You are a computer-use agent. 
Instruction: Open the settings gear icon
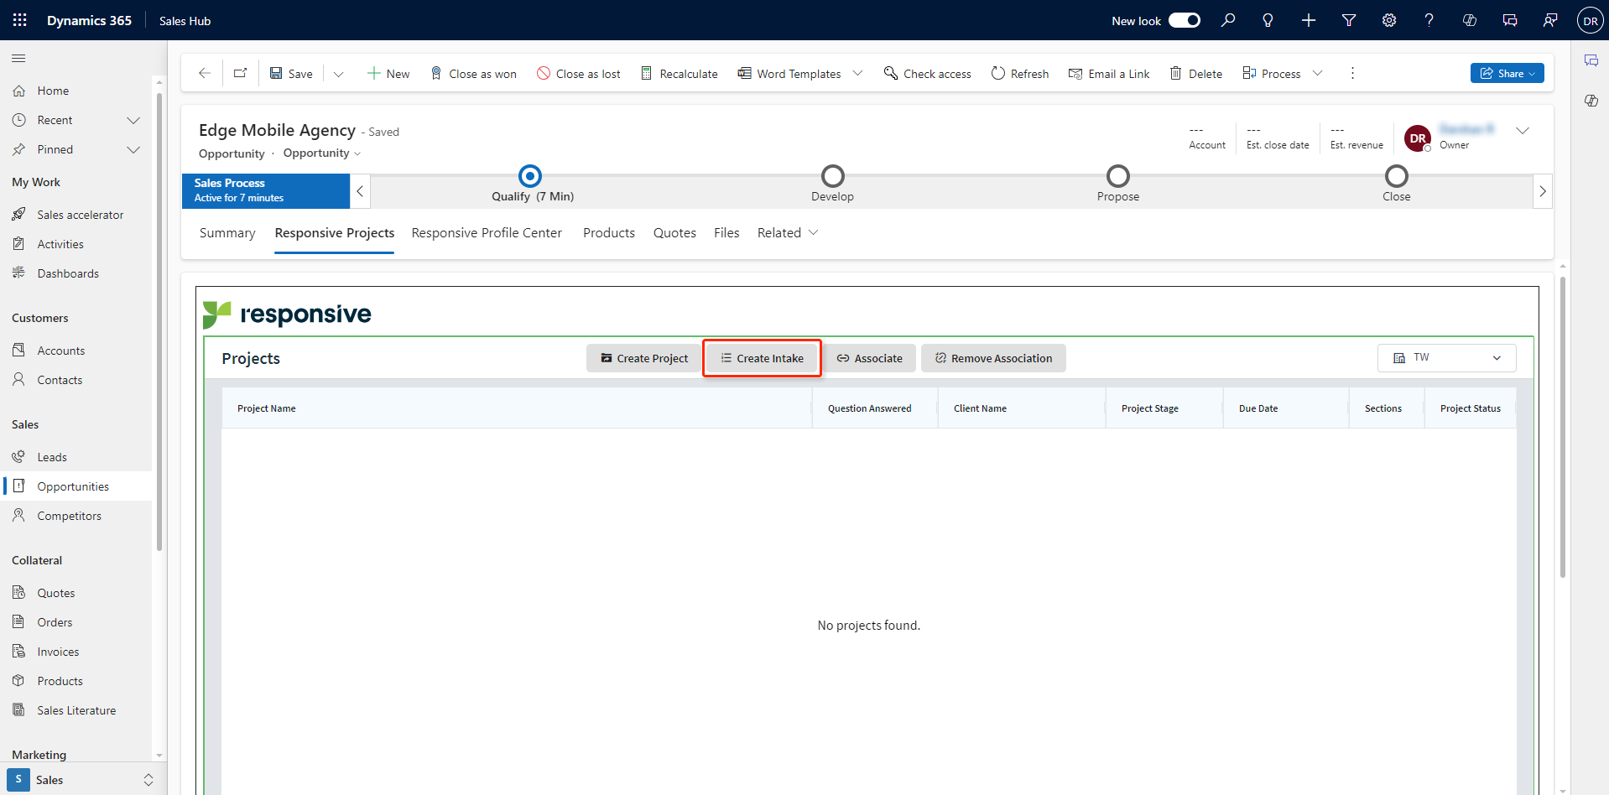point(1389,20)
